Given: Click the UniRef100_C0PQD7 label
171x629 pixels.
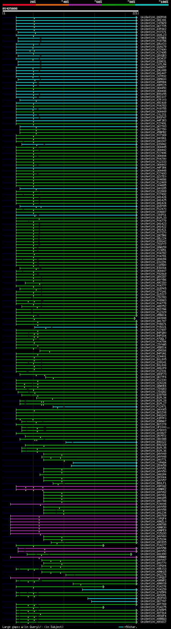Looking at the screenshot, I should [153, 578].
